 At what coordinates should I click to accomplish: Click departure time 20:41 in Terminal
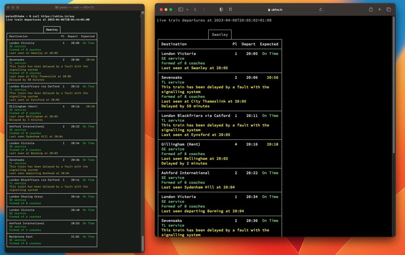(75, 180)
